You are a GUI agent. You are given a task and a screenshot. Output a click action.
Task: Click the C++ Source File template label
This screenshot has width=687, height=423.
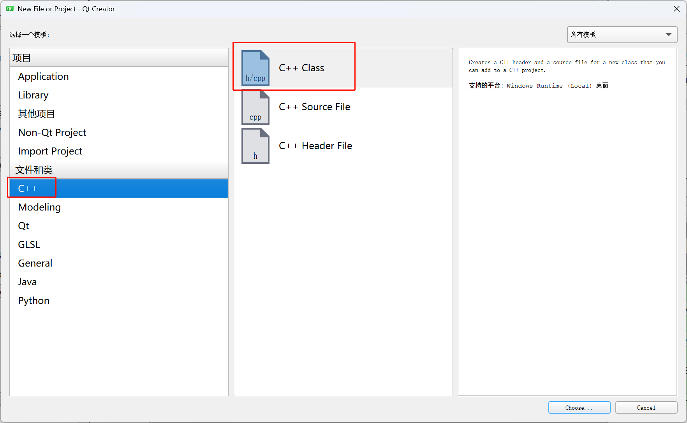tap(314, 107)
